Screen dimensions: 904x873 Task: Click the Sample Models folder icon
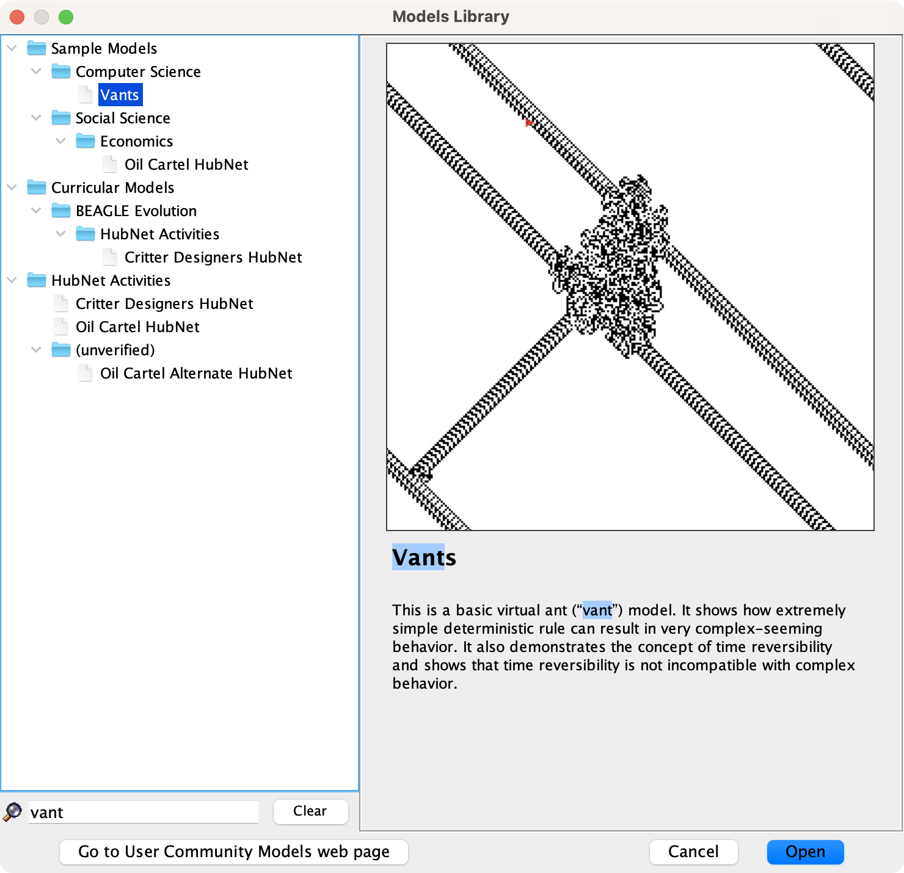click(x=37, y=48)
